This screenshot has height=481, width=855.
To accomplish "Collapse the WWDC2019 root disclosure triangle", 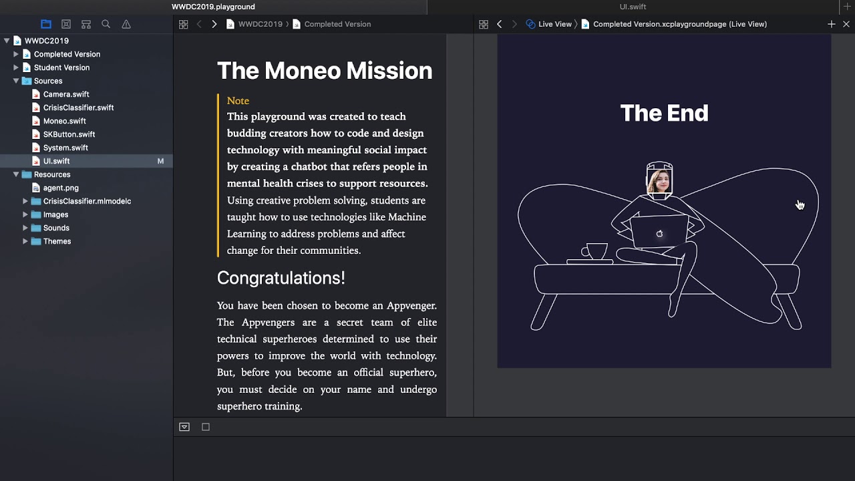I will pyautogui.click(x=7, y=41).
